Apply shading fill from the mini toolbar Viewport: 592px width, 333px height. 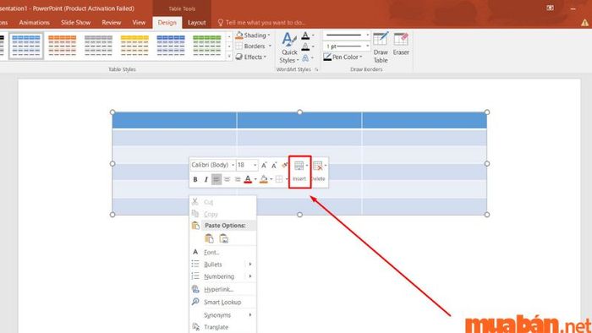pos(264,179)
